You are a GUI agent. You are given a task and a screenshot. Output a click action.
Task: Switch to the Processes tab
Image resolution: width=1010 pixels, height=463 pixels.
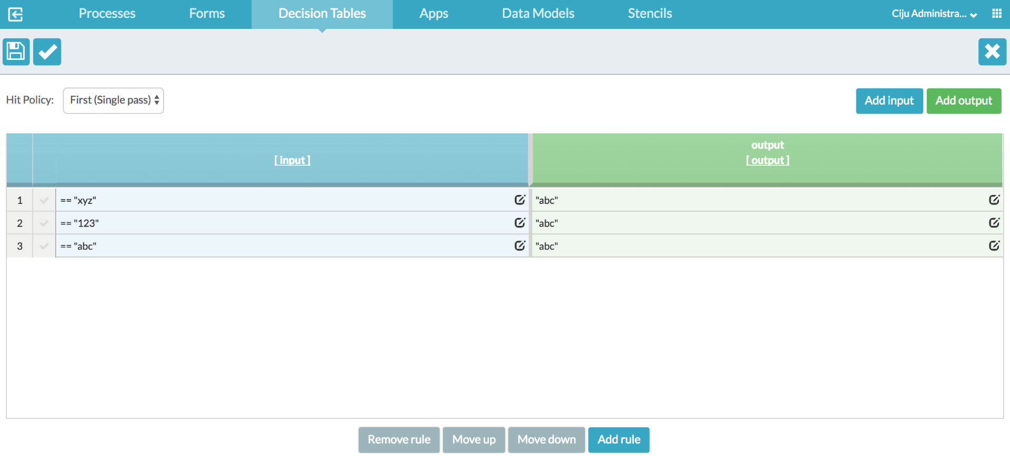pos(107,14)
